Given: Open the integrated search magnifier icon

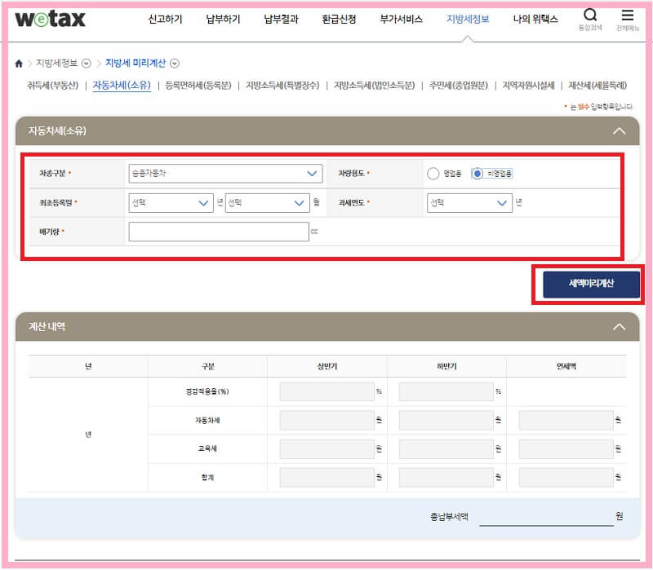Looking at the screenshot, I should click(590, 15).
